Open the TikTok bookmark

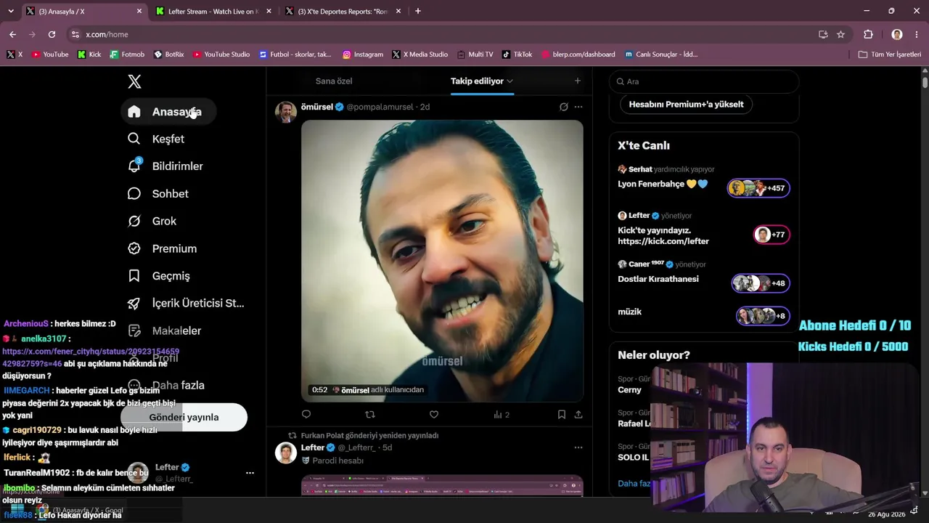(517, 54)
